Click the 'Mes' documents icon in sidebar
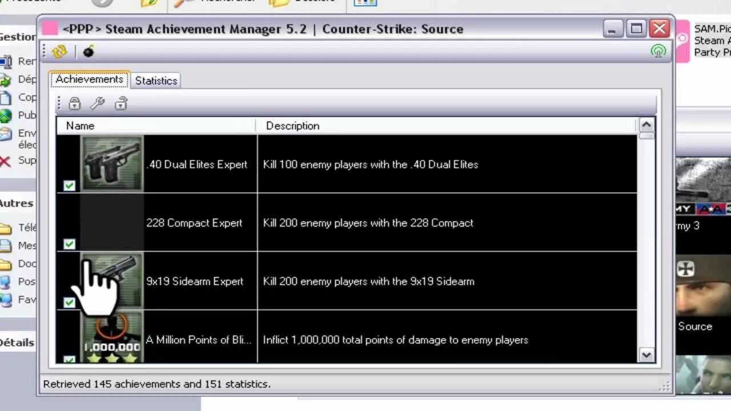This screenshot has height=411, width=731. (5, 247)
